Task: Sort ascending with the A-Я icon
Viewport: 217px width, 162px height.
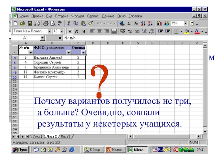Action: [x=143, y=23]
